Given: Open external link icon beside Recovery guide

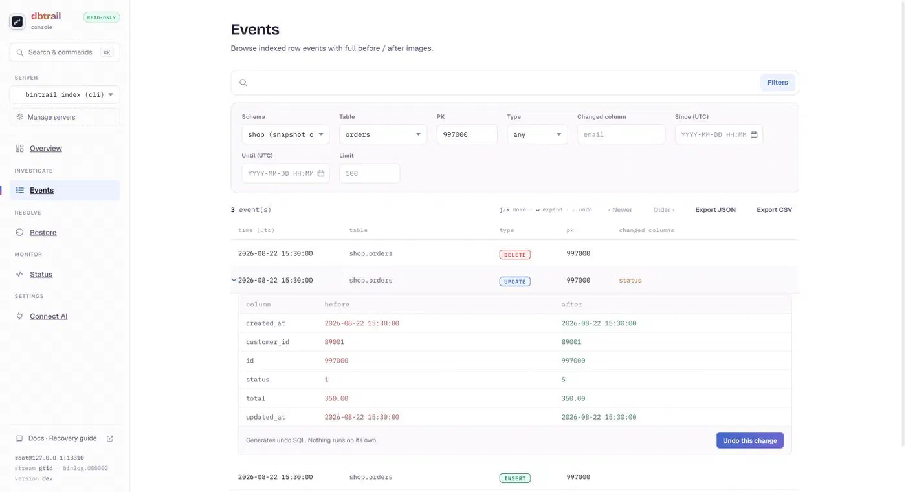Looking at the screenshot, I should click(x=110, y=438).
